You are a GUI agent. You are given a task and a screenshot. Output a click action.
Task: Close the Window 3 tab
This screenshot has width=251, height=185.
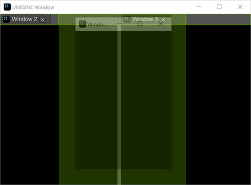163,20
